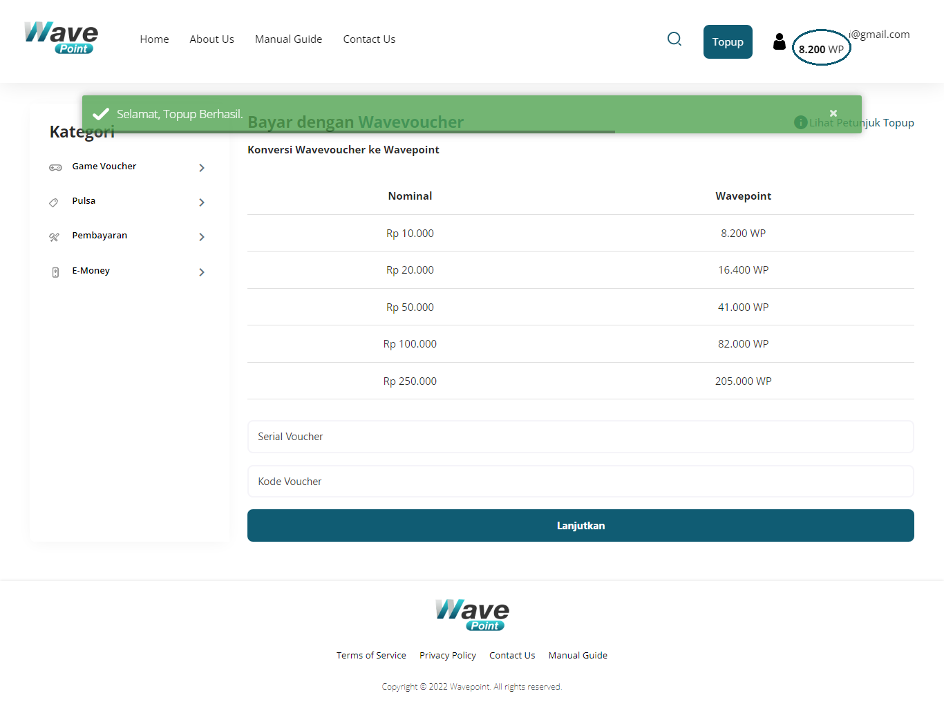This screenshot has height=711, width=944.
Task: Open the search magnifier icon
Action: (x=674, y=39)
